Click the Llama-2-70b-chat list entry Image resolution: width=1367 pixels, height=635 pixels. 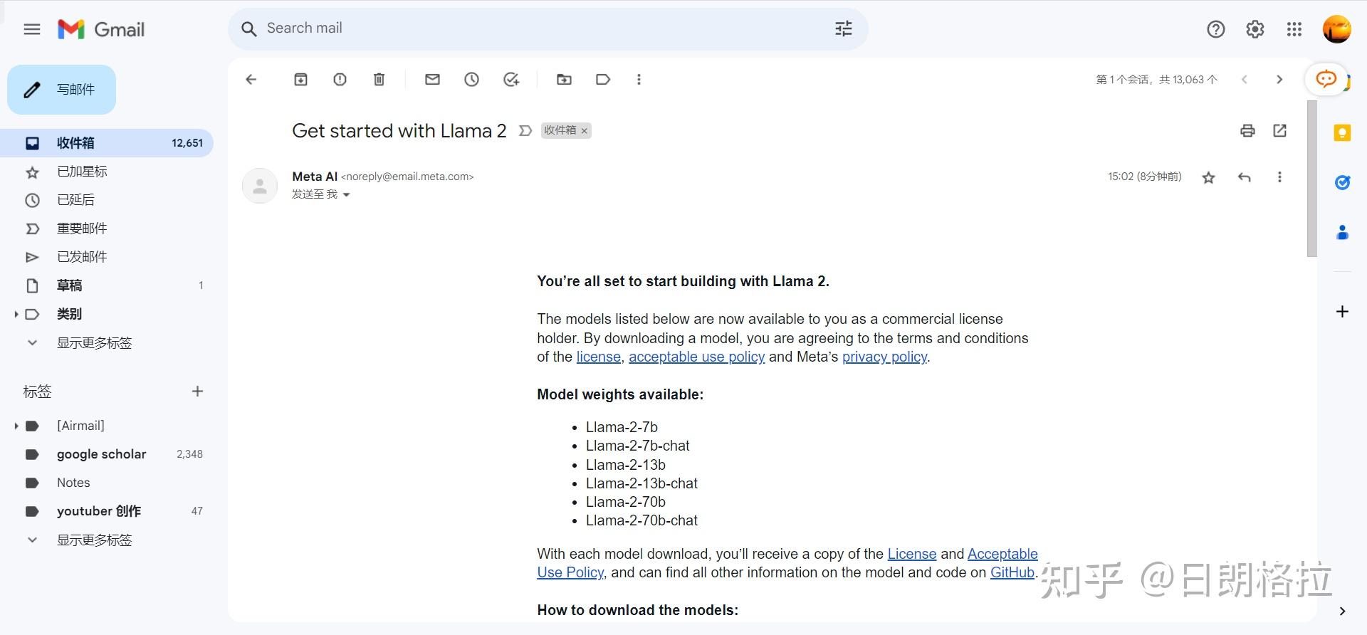[641, 521]
